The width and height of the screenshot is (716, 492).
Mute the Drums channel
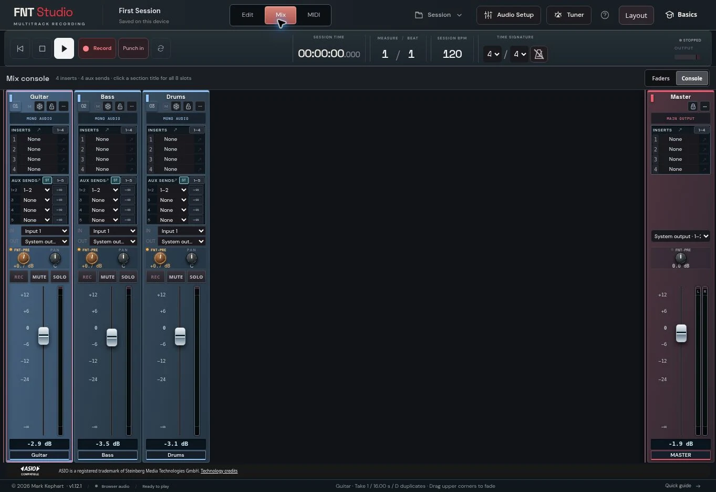tap(176, 277)
